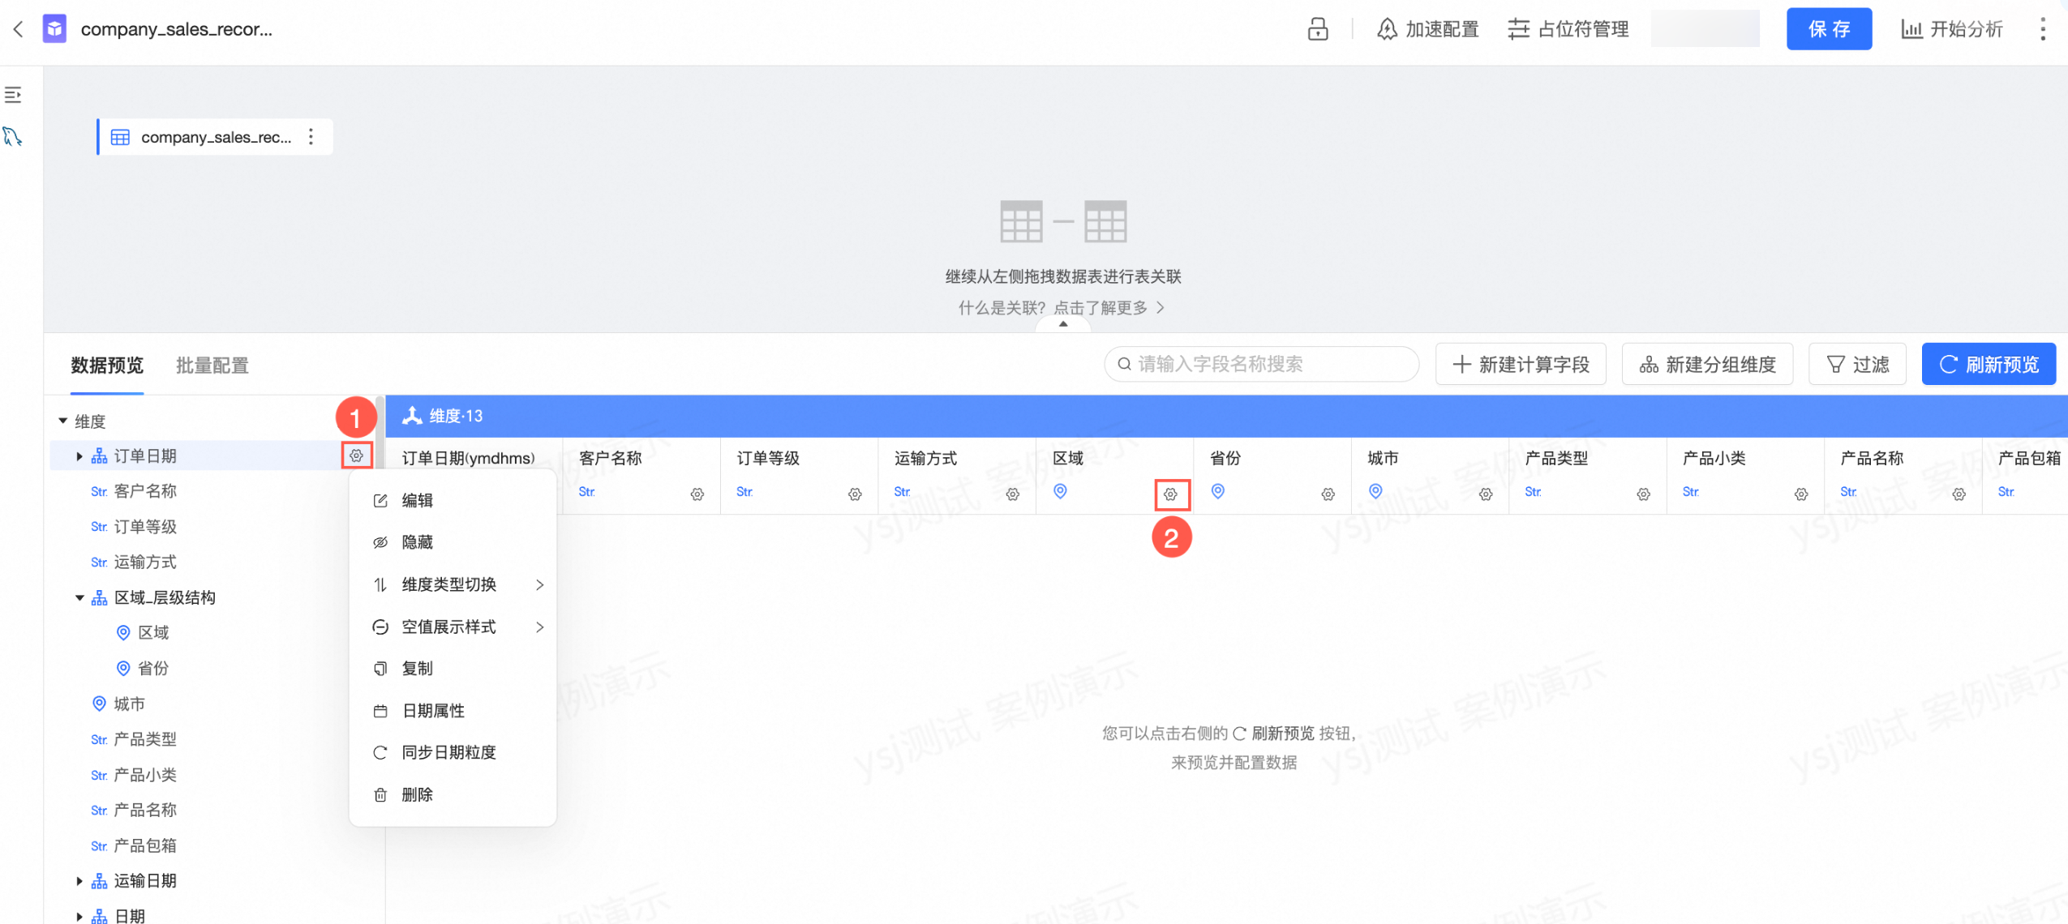This screenshot has height=924, width=2068.
Task: Open the collapse sidebar list icon
Action: point(13,95)
